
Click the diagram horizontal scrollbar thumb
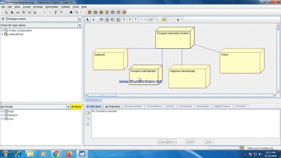point(102,96)
